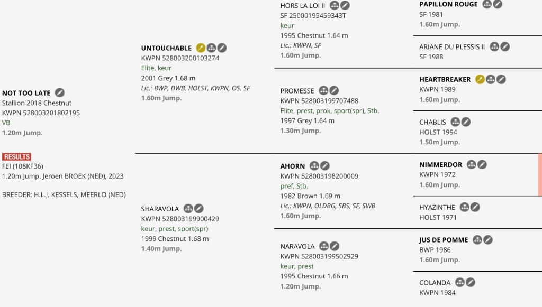Click the red RESULTS badge

pos(16,157)
